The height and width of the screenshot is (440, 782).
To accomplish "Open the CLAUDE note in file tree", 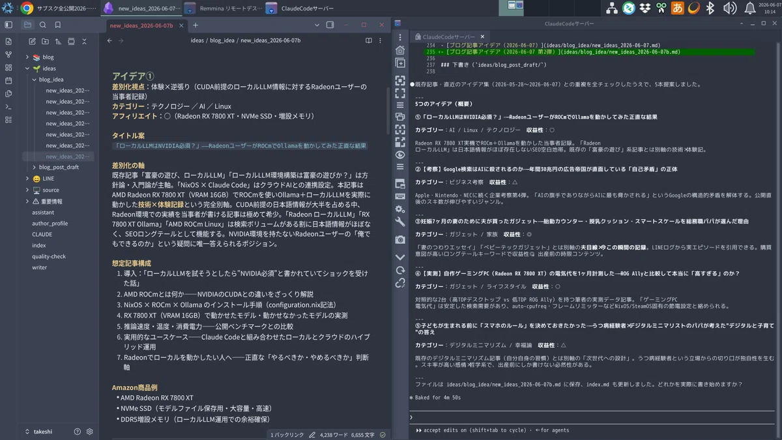I will pos(42,234).
